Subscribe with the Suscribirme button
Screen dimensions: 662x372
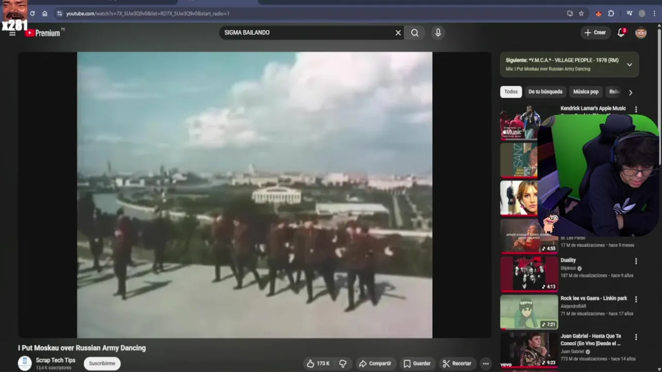click(x=102, y=364)
